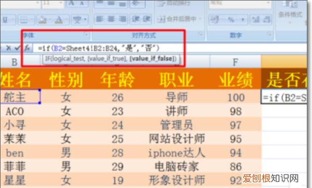Screen dimensions: 312x188
Task: Click 合并后居中 merge and center
Action: (x=176, y=19)
